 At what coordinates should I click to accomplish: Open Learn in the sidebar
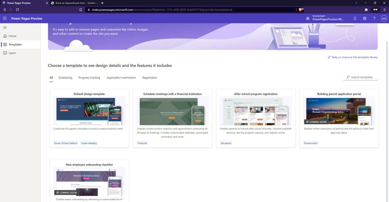20,53
